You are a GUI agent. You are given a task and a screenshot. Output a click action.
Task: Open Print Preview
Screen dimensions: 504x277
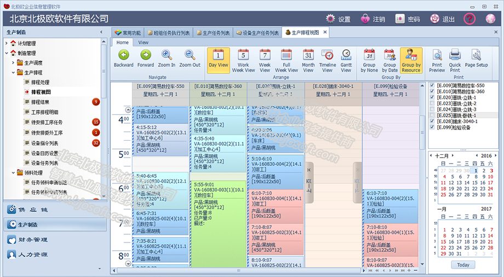click(437, 60)
